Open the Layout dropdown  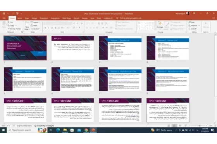35,22
